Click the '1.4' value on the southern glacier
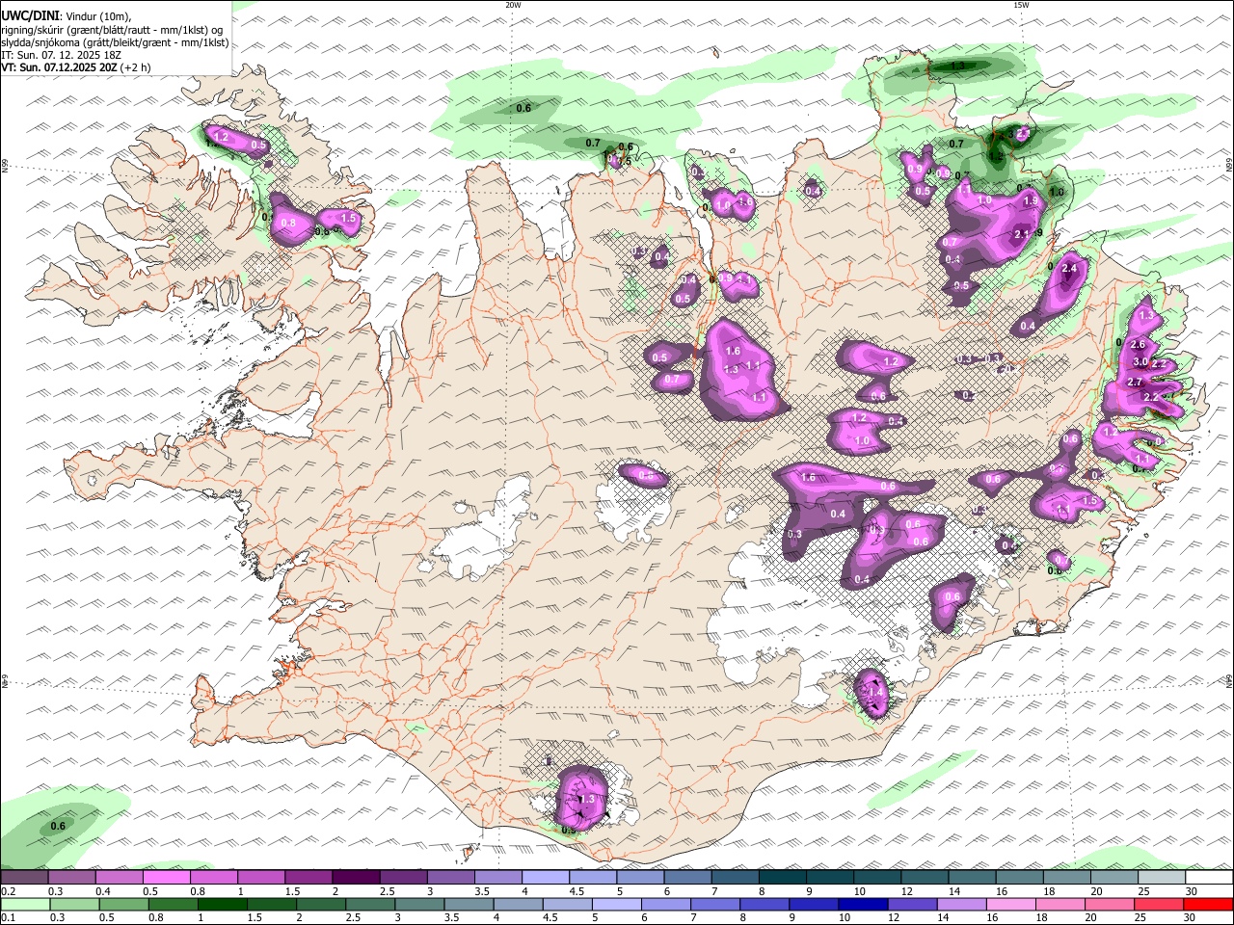This screenshot has height=925, width=1234. pos(875,692)
